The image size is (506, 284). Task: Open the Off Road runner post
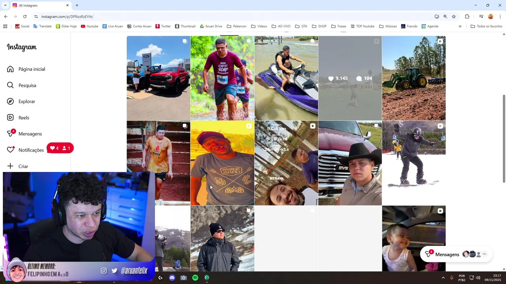tap(222, 78)
